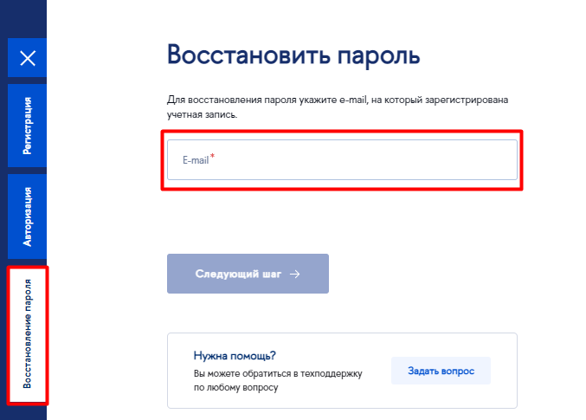This screenshot has width=586, height=420.
Task: Click the Нужна помощь? heading
Action: tap(235, 356)
